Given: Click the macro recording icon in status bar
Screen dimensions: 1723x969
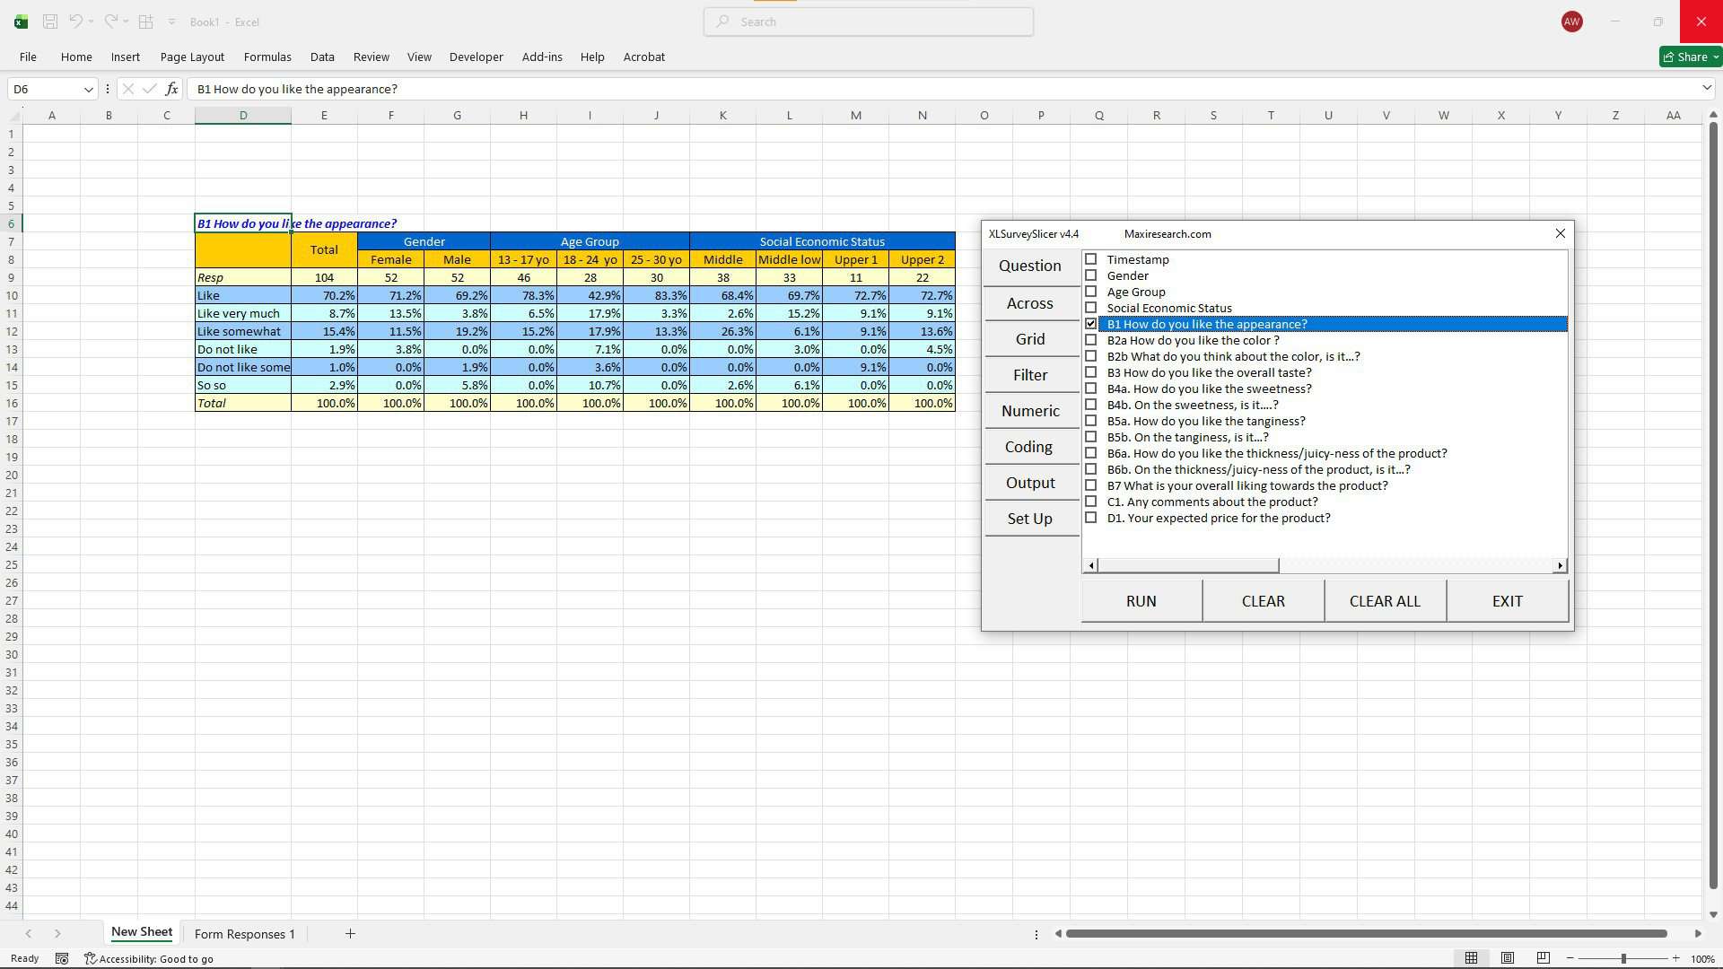Looking at the screenshot, I should (62, 959).
